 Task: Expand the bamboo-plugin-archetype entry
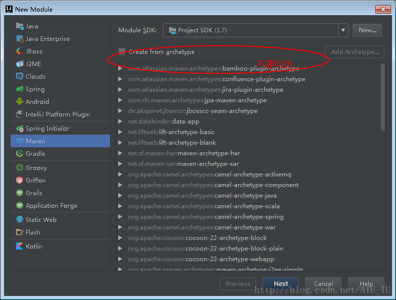click(120, 69)
